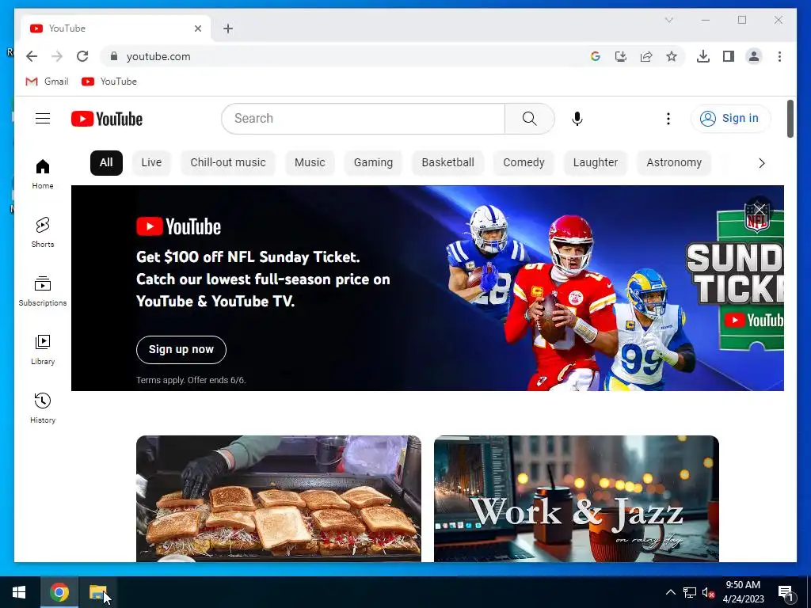Click Sign up now on banner

pyautogui.click(x=181, y=349)
